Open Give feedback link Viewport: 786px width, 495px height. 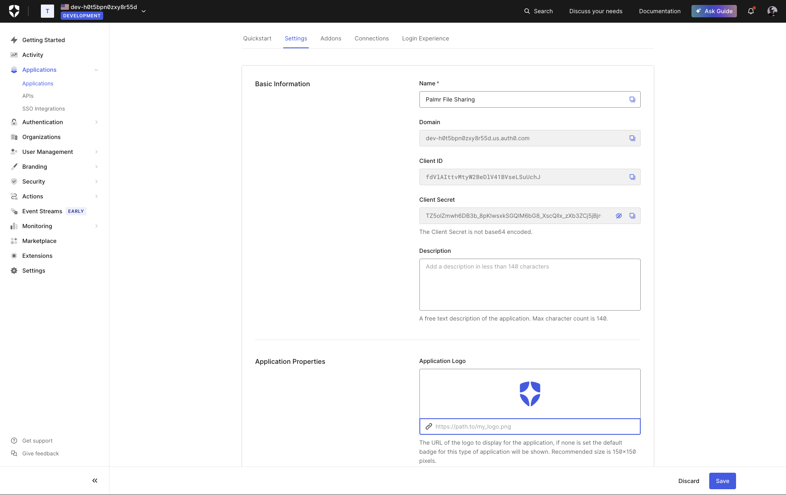40,453
